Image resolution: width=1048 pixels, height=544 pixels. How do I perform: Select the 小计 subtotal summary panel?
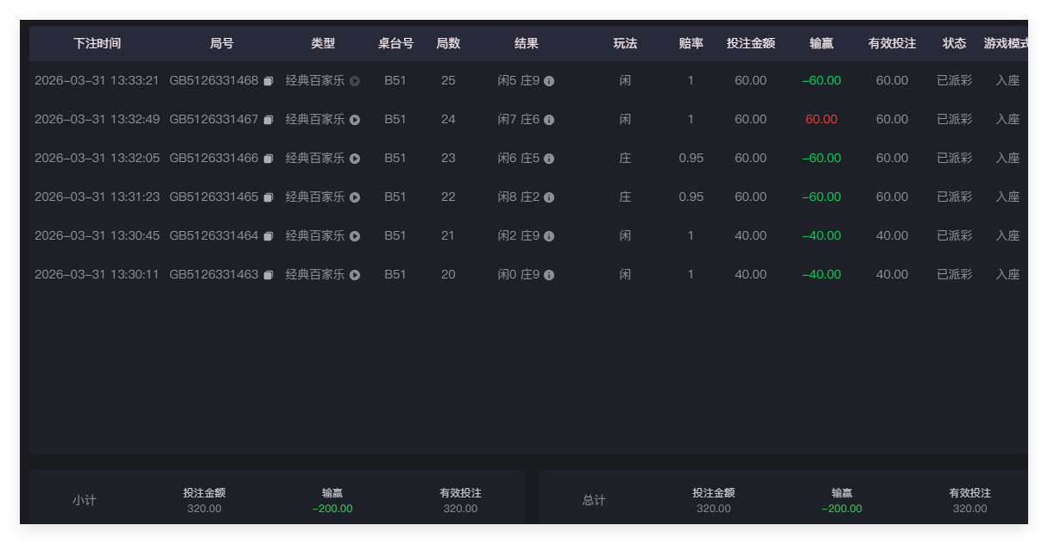click(x=85, y=498)
